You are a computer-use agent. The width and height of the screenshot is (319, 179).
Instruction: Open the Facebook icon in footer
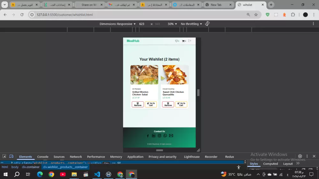[x=148, y=136]
